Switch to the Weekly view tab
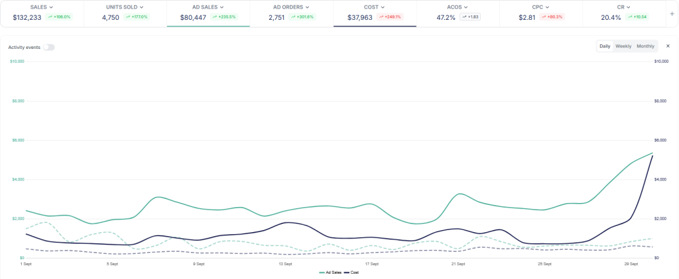The image size is (679, 279). pos(623,46)
